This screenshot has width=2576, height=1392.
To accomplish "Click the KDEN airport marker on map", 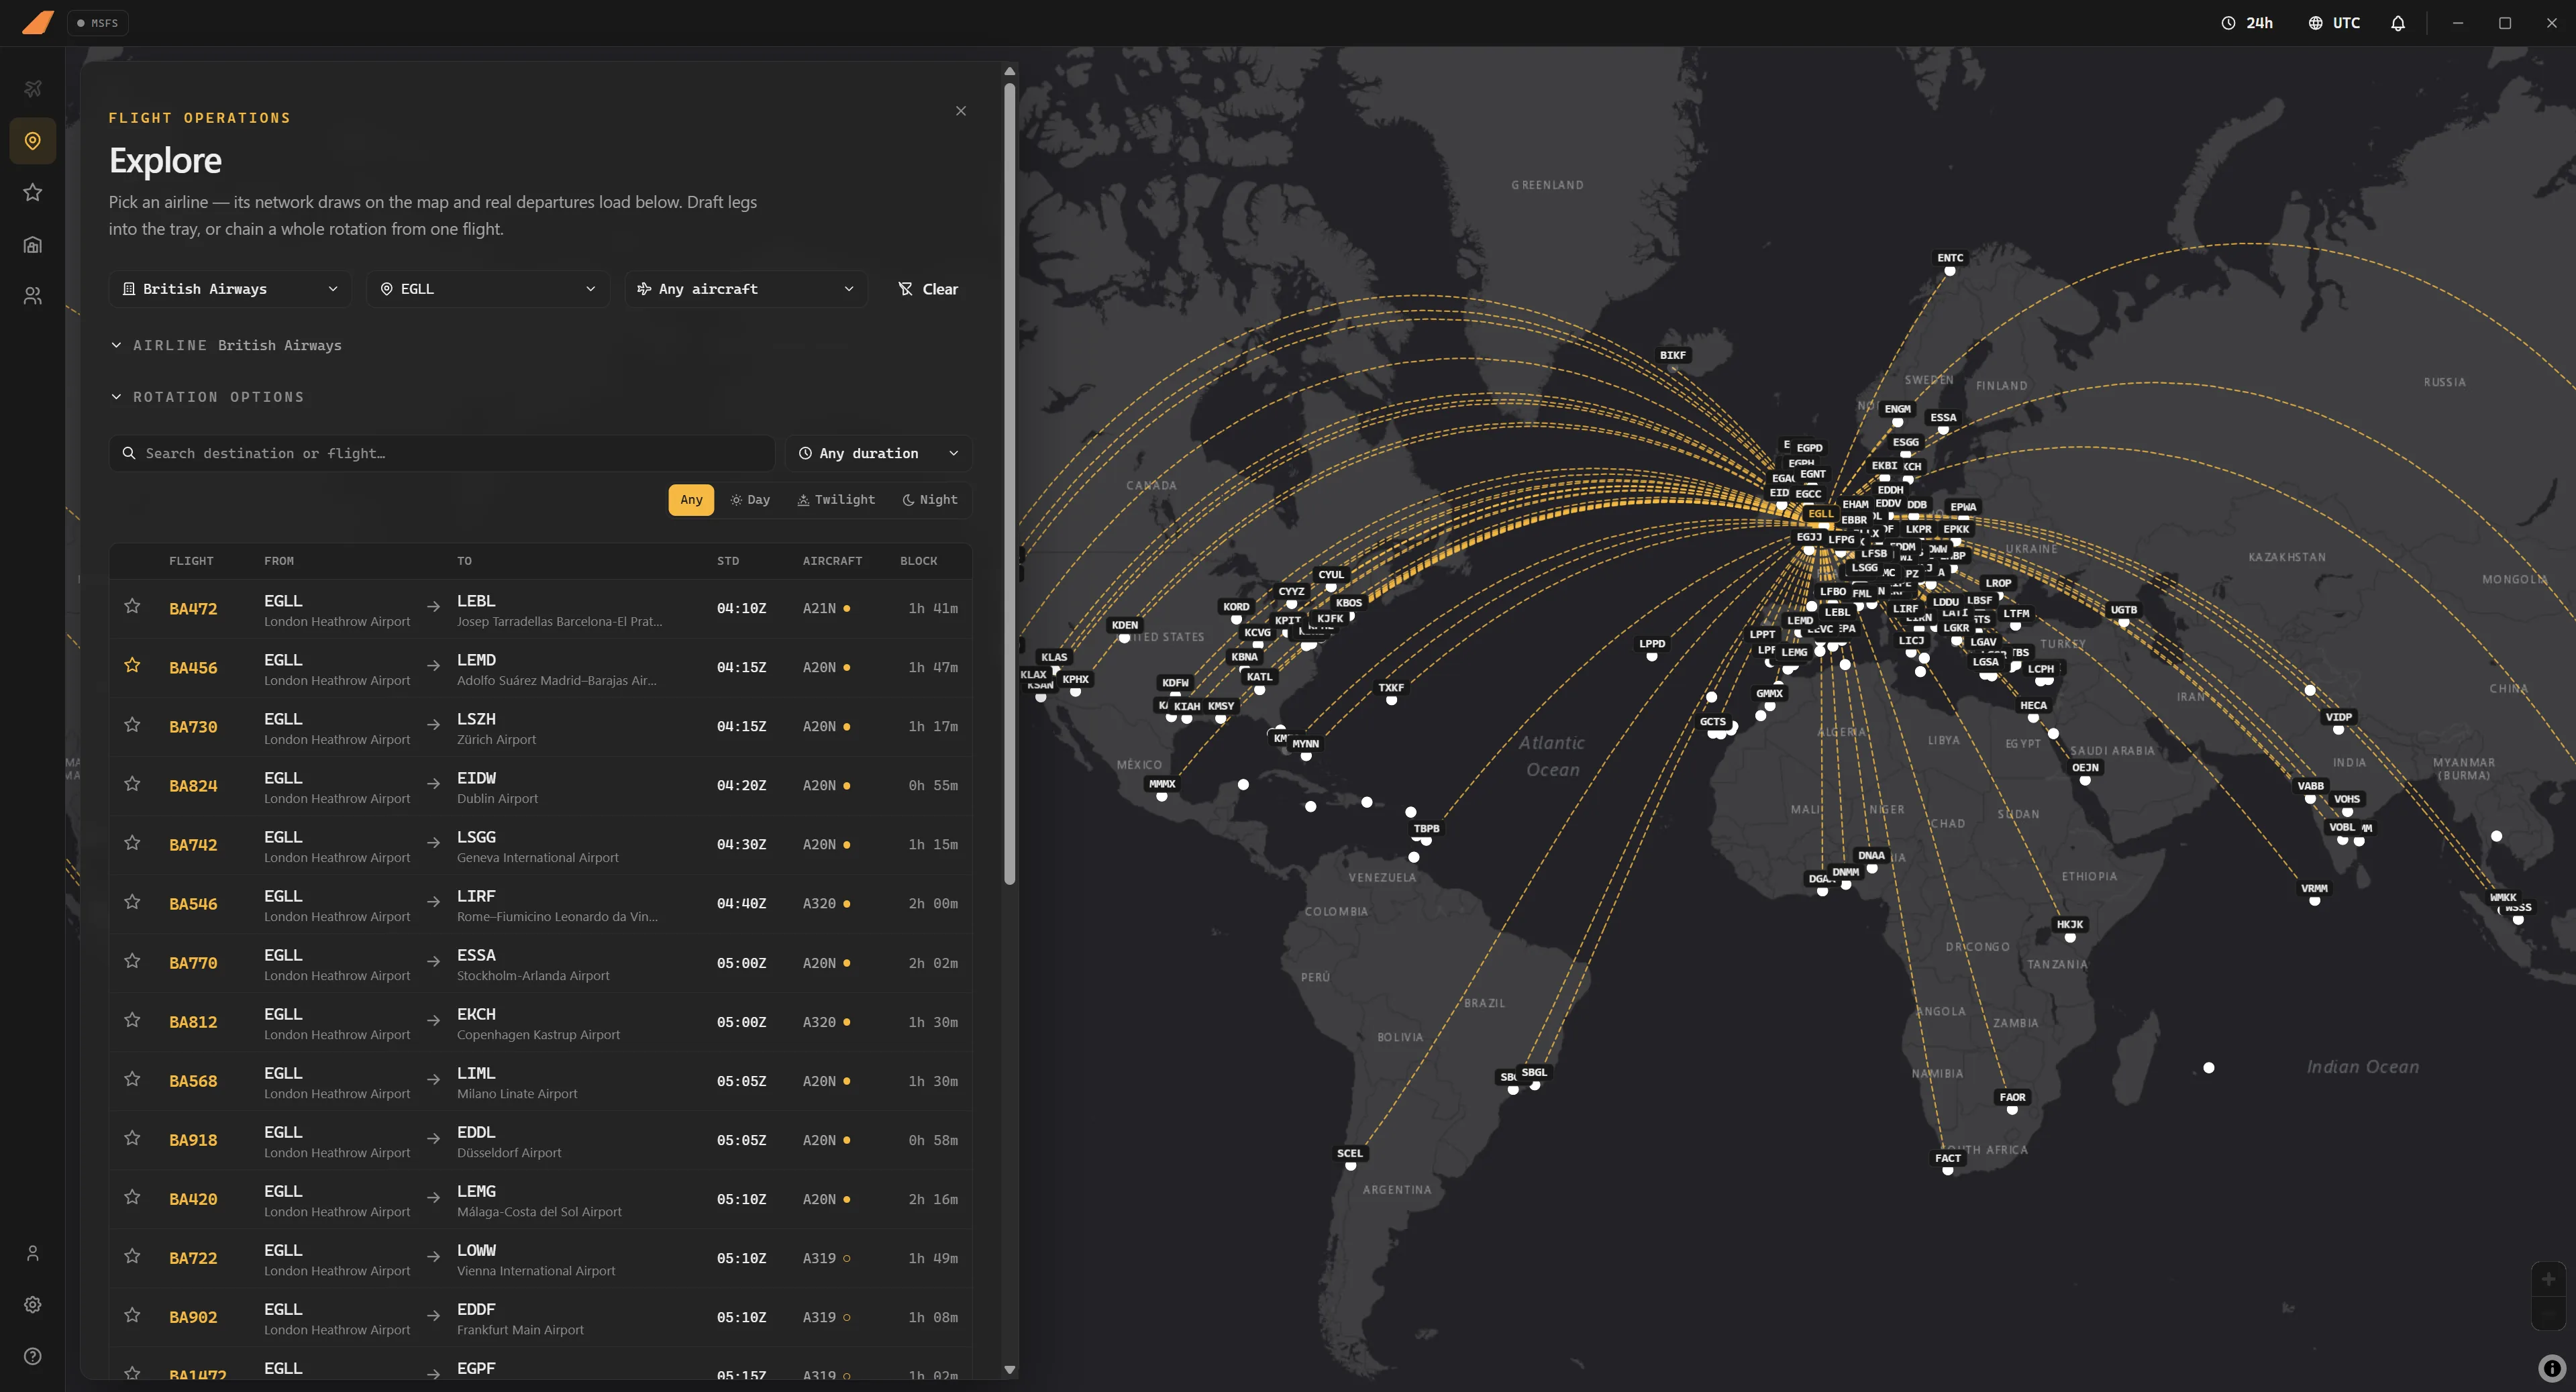I will click(x=1125, y=625).
